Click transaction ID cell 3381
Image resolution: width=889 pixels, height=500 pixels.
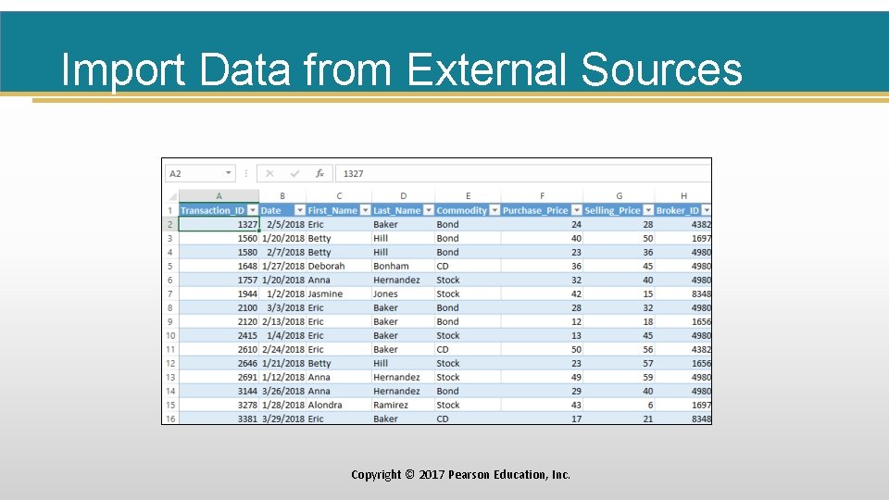(x=219, y=419)
